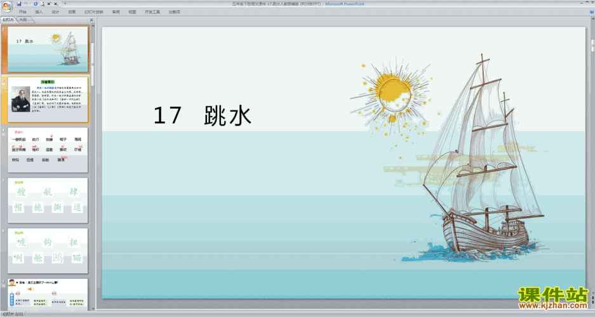Viewport: 595px width, 317px height.
Task: Open the 开发工具 ribbon tab
Action: click(152, 12)
